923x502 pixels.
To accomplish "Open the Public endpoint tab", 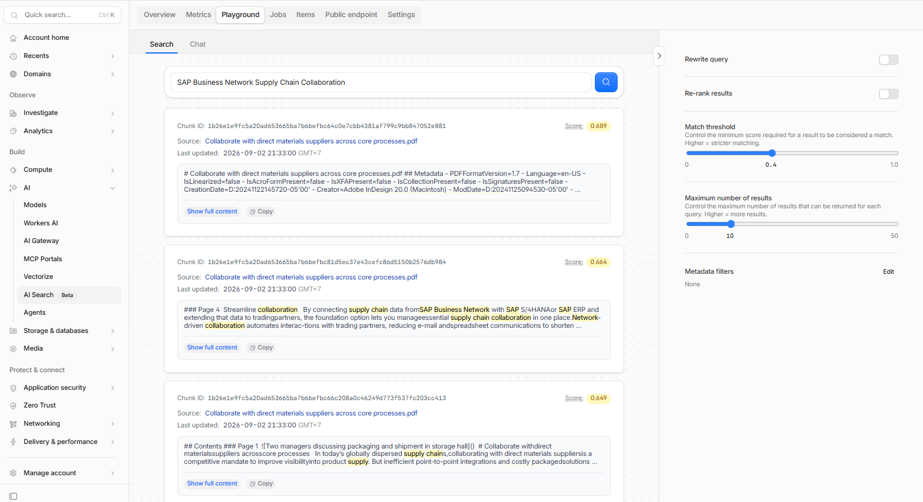I will click(x=351, y=15).
